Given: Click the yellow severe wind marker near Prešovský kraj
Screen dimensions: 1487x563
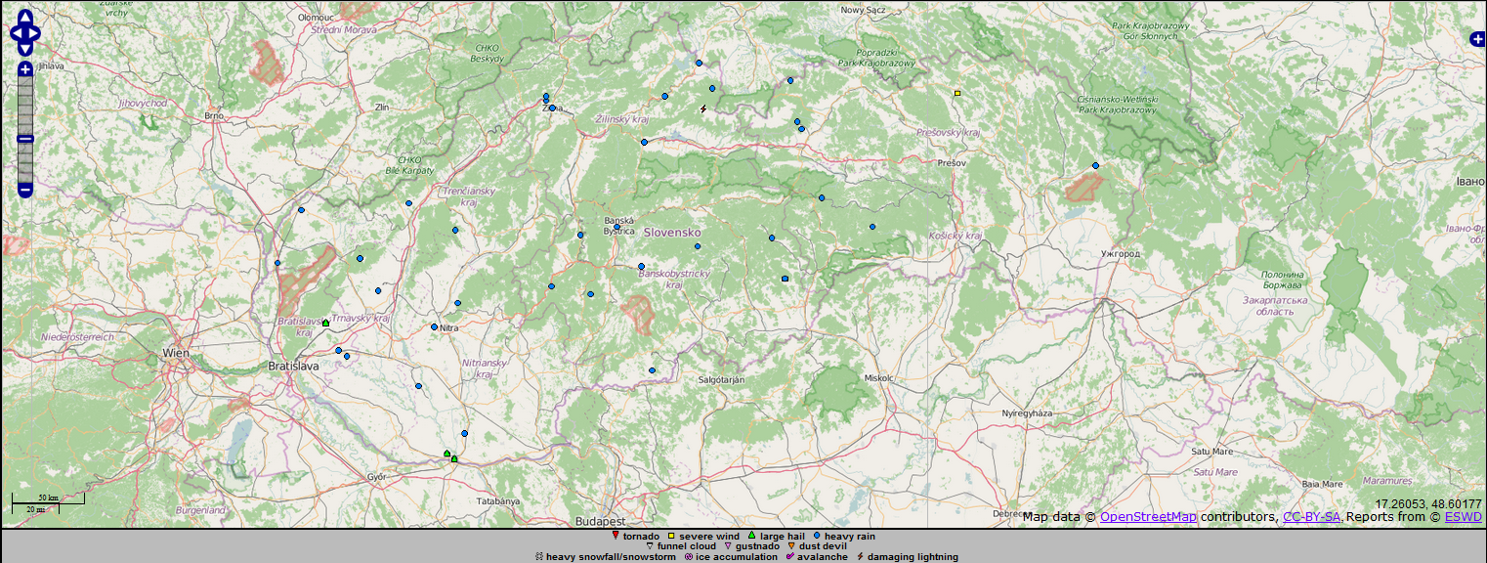Looking at the screenshot, I should point(957,94).
